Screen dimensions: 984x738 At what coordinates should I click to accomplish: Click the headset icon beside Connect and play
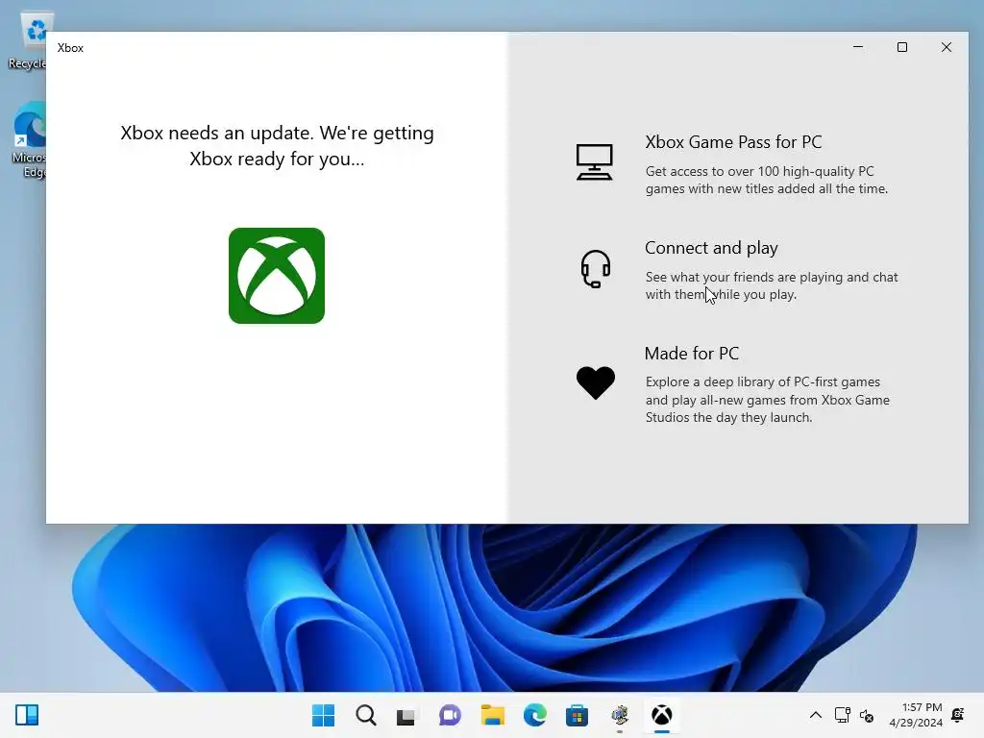pyautogui.click(x=596, y=269)
